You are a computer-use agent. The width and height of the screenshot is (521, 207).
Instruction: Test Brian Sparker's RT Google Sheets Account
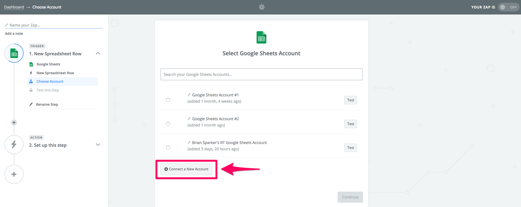coord(351,148)
